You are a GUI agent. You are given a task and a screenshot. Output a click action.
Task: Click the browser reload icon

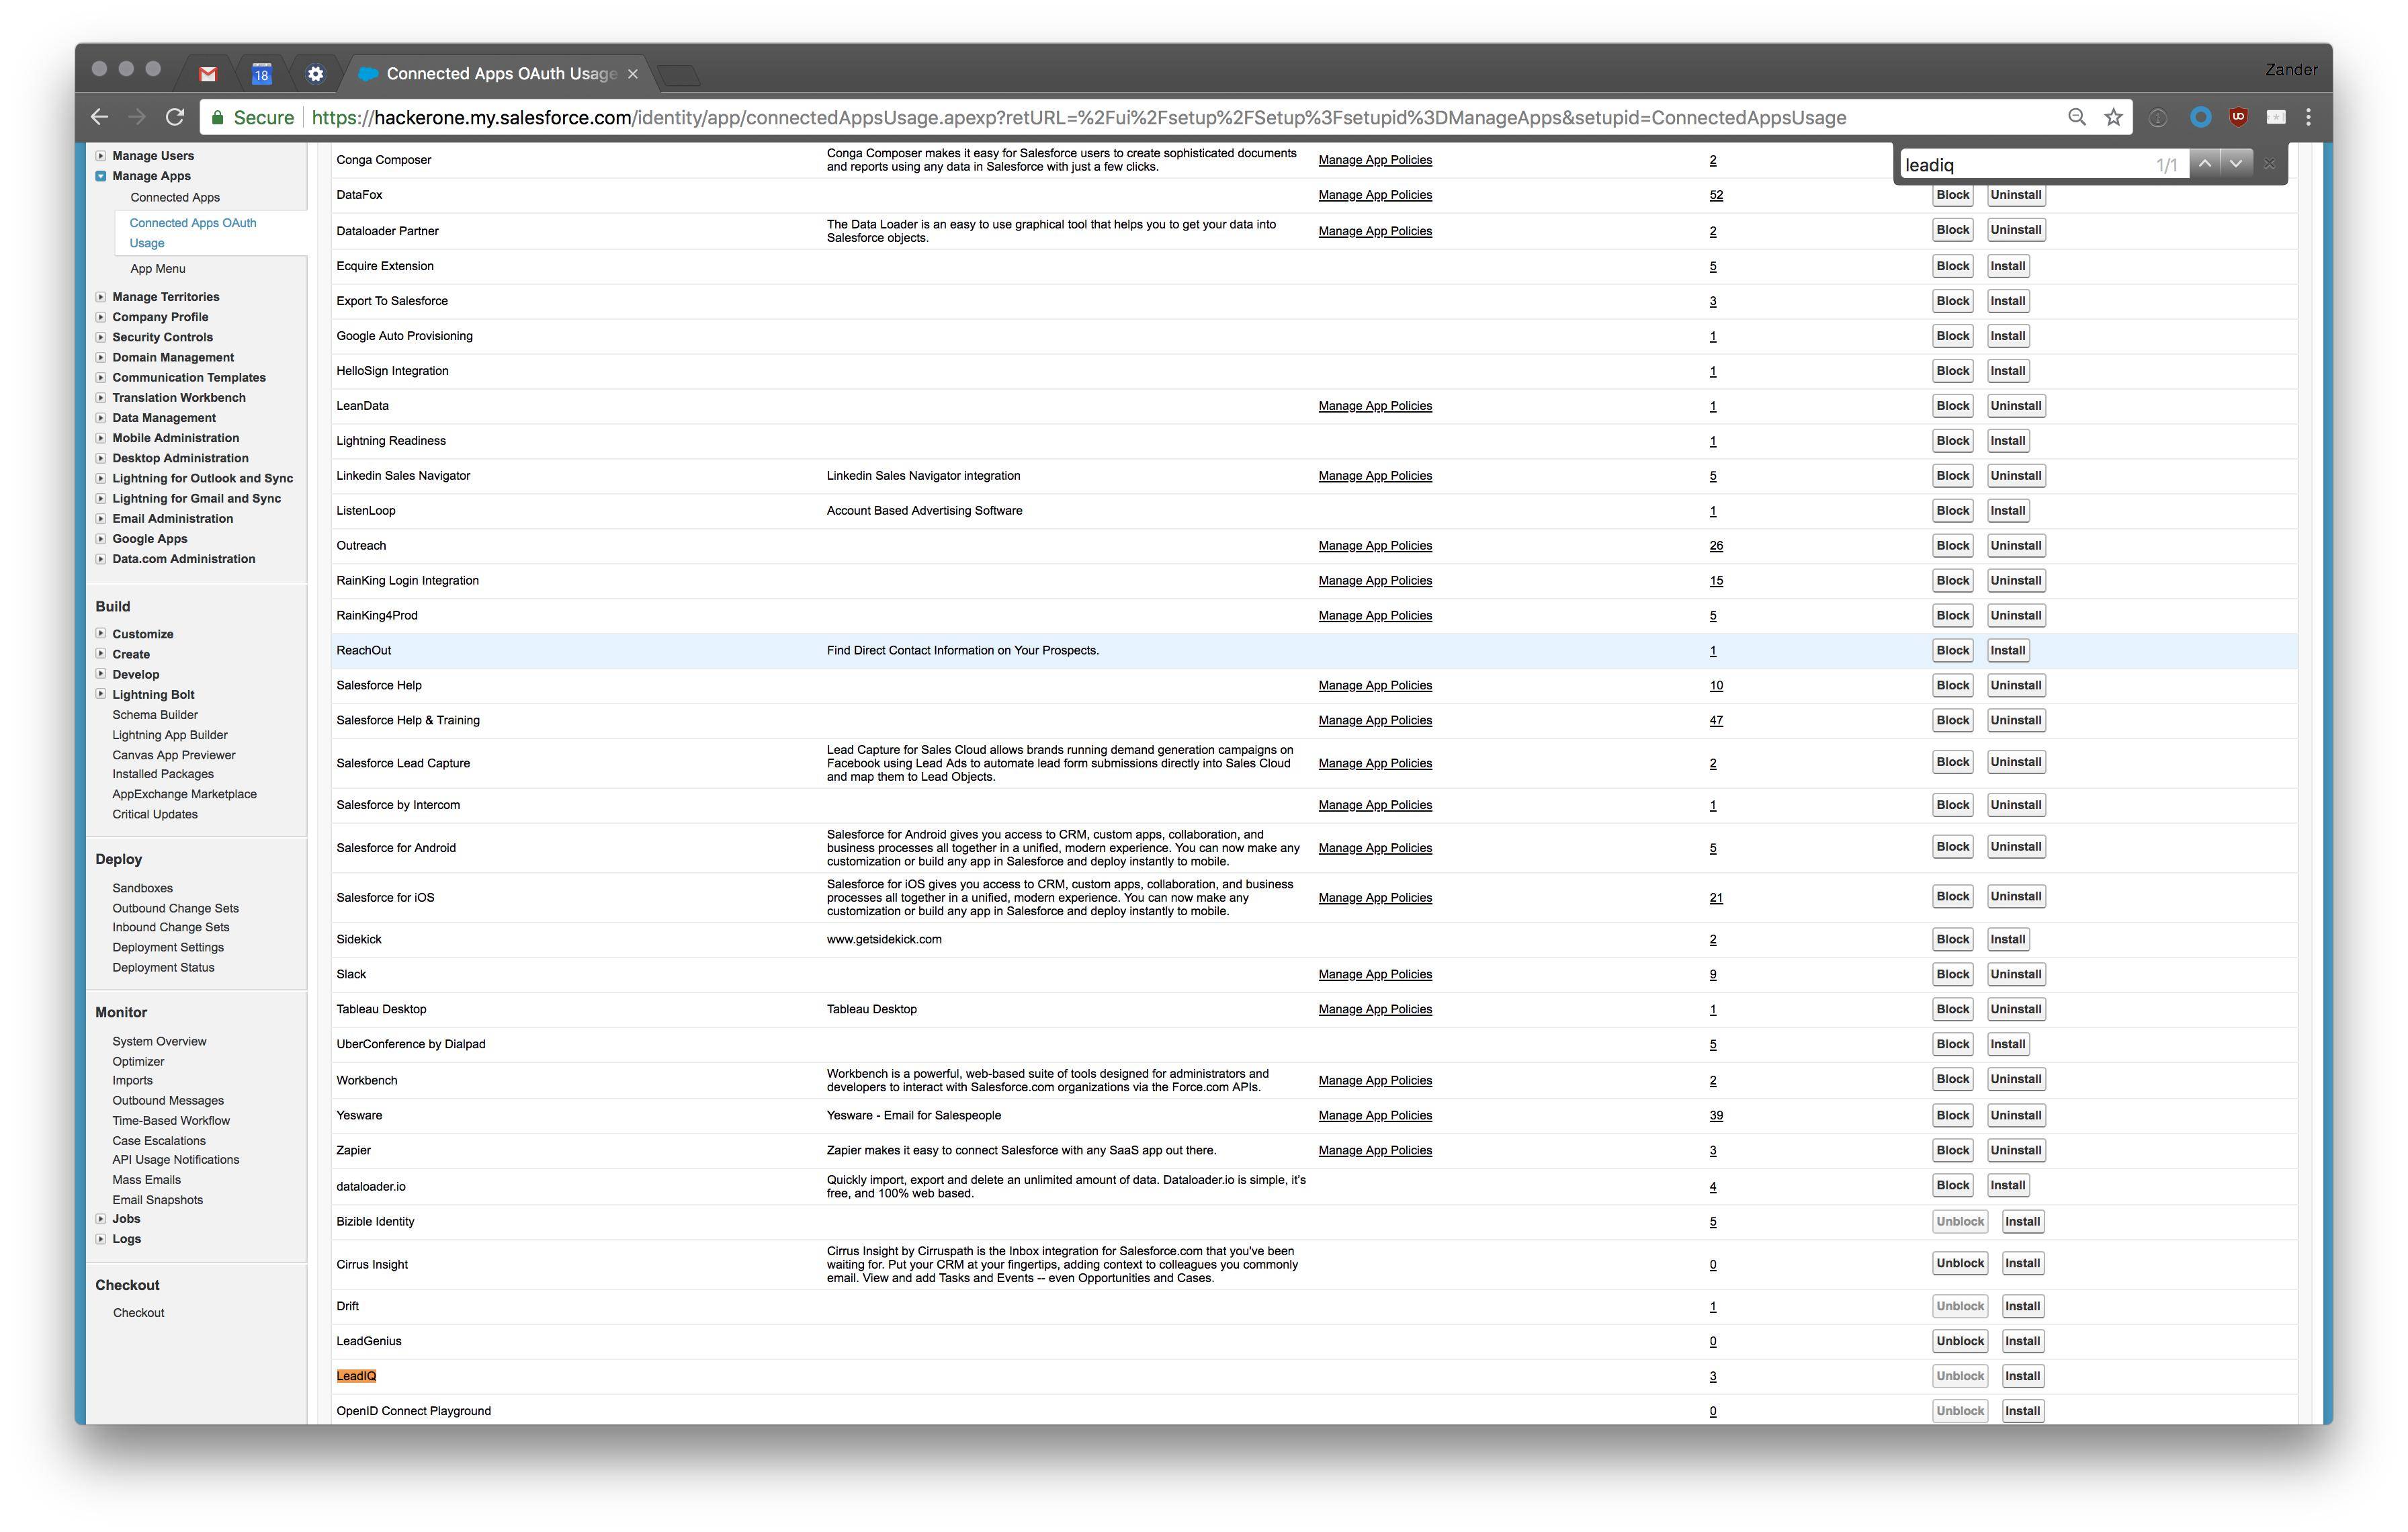pos(175,117)
